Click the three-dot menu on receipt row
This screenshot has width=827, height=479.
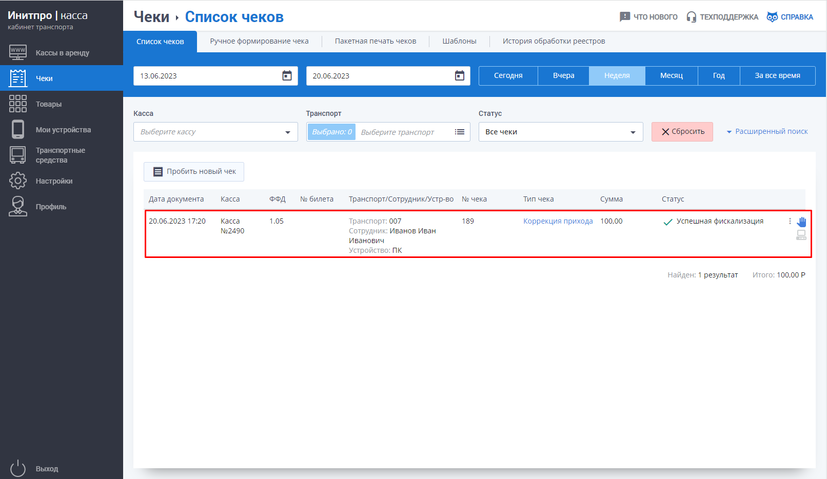coord(790,221)
